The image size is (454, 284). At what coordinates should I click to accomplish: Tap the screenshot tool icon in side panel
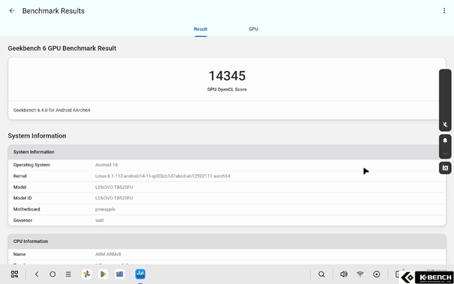(x=445, y=168)
